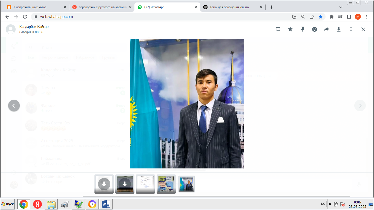Open file explorer from taskbar
Screen dimensions: 374x210
coord(51,204)
